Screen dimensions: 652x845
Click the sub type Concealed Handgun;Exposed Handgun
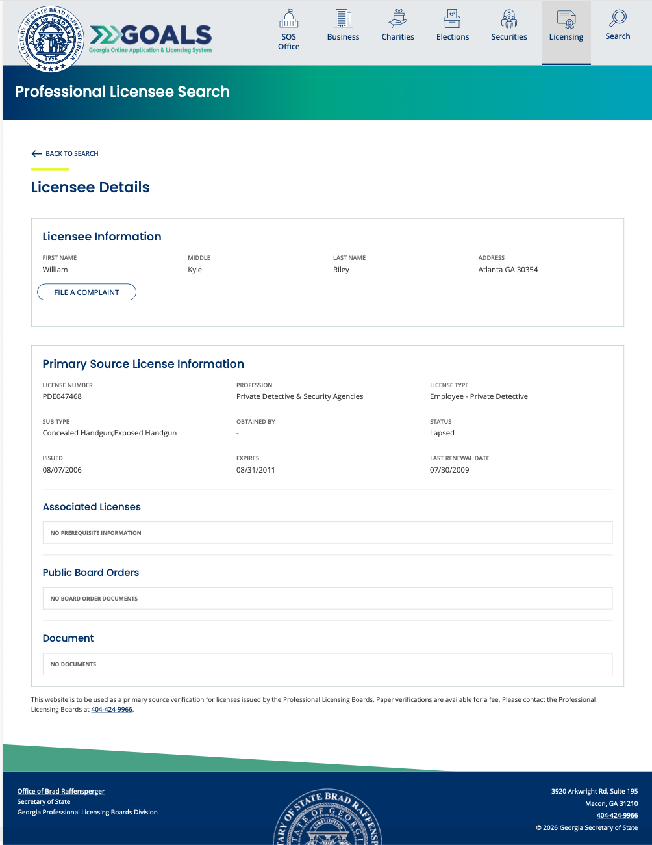click(x=110, y=433)
